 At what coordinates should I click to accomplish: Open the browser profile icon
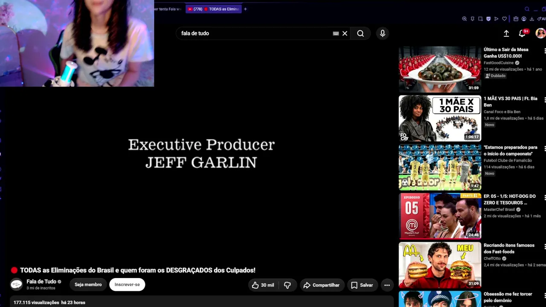click(x=524, y=19)
